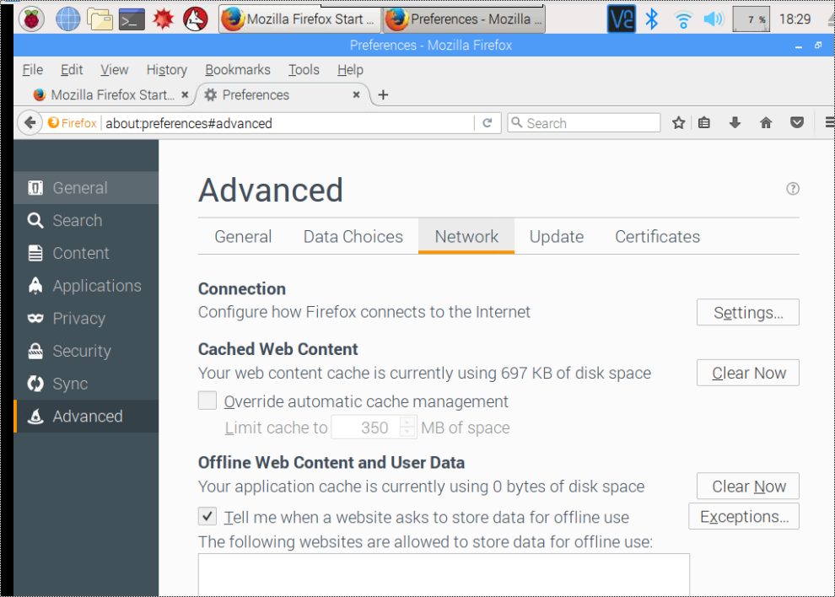Open the terminal from the taskbar
This screenshot has width=835, height=597.
tap(131, 19)
